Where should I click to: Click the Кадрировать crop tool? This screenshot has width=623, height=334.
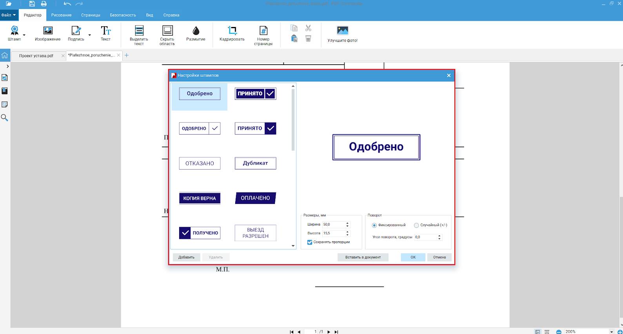(232, 33)
